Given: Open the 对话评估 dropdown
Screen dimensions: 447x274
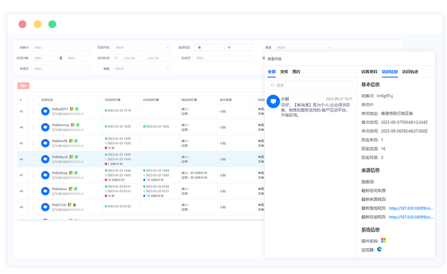Looking at the screenshot, I should click(x=142, y=48).
